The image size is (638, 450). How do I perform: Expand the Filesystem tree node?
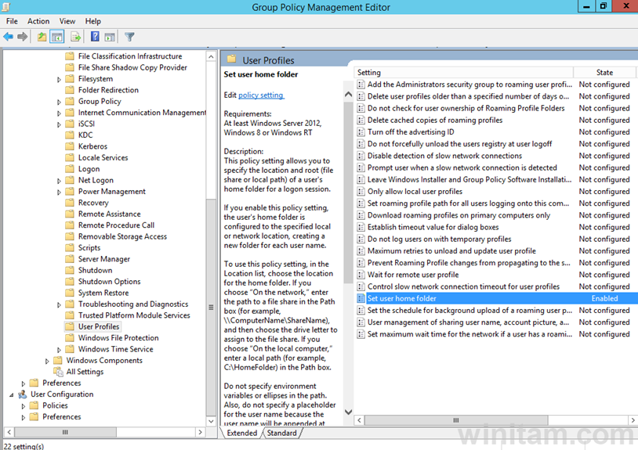pyautogui.click(x=59, y=80)
